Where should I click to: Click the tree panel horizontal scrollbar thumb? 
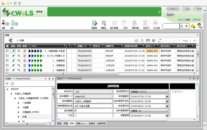[27, 124]
